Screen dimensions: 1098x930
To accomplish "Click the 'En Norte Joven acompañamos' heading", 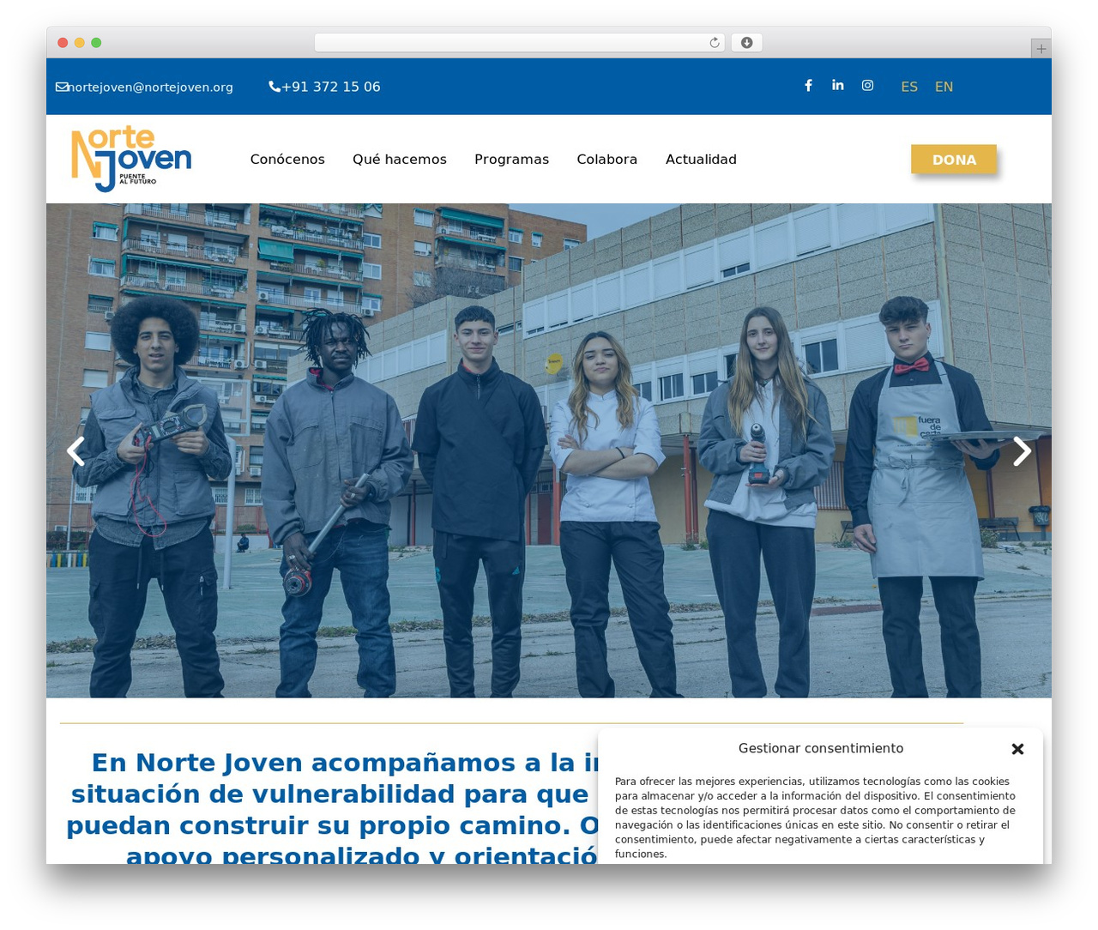I will click(x=333, y=808).
